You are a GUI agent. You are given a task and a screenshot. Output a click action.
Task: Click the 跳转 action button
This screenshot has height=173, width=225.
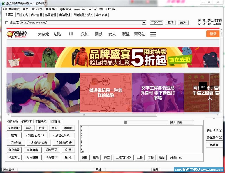click(x=14, y=135)
